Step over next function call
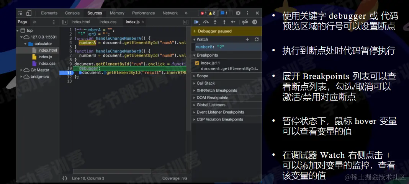The height and width of the screenshot is (184, 409). coord(206,22)
